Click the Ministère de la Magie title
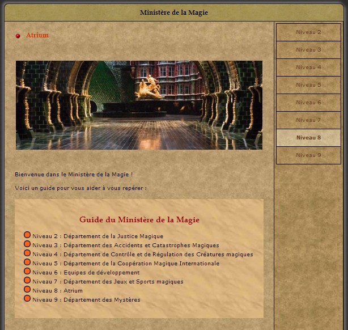The width and height of the screenshot is (348, 330). (x=174, y=12)
